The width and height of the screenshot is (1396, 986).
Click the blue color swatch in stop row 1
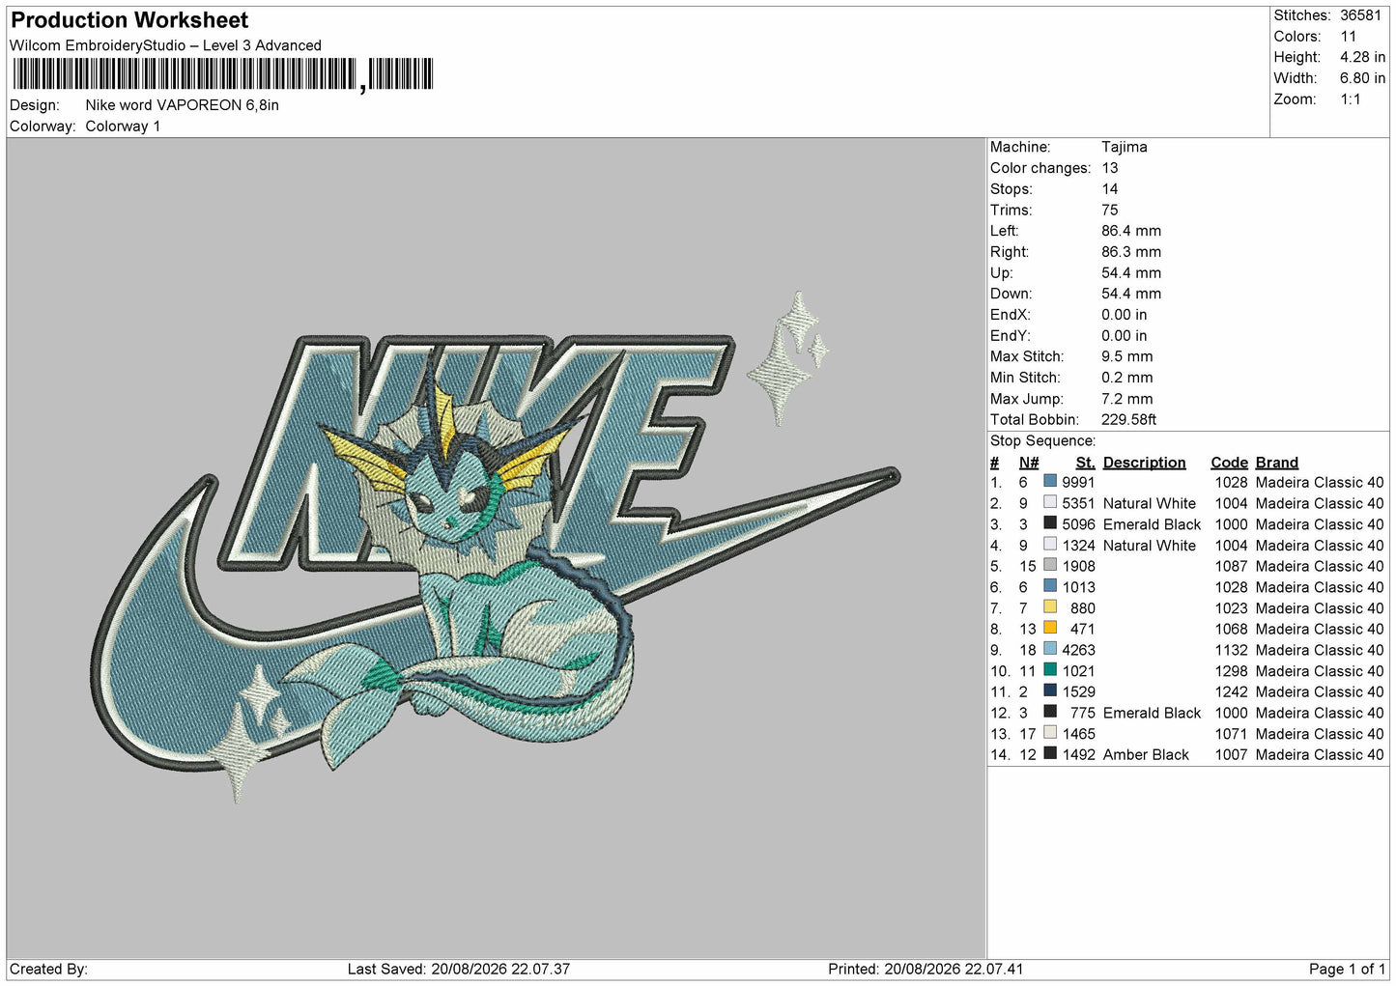[1050, 481]
